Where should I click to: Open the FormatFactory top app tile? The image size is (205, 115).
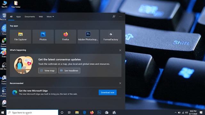111,36
